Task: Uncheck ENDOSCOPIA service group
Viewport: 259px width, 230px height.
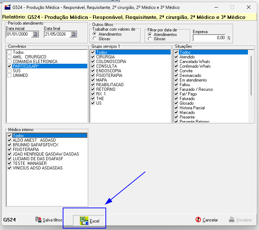Action: tap(93, 70)
